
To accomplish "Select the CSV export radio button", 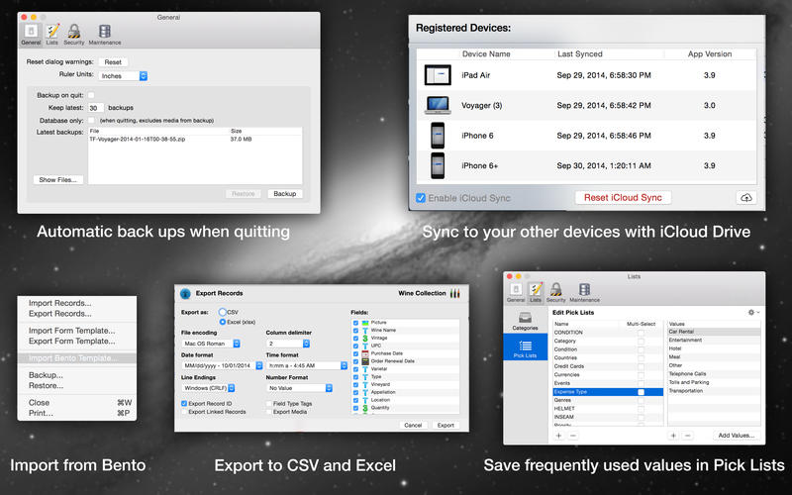I will (x=222, y=312).
